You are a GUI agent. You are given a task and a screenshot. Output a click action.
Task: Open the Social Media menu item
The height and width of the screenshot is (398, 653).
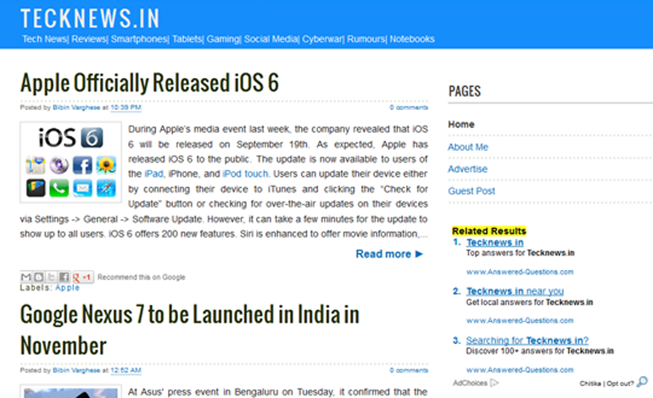coord(271,39)
